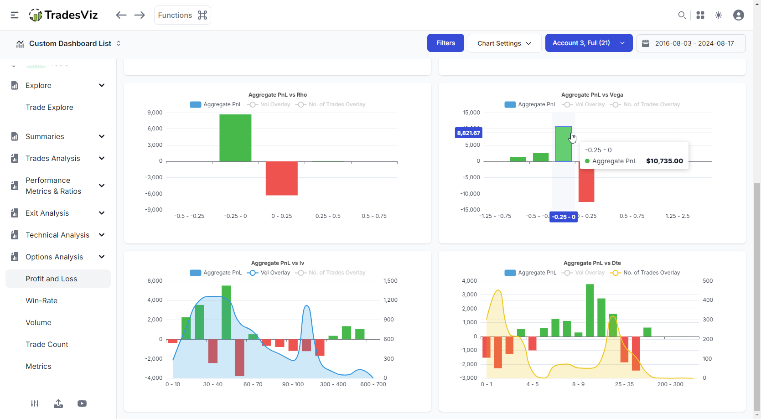Go back with the left arrow
Image resolution: width=761 pixels, height=419 pixels.
click(x=121, y=15)
